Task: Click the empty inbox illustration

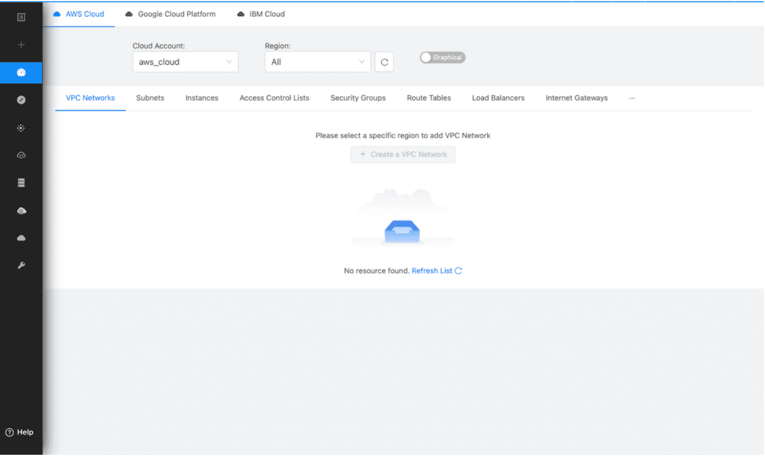Action: point(402,217)
